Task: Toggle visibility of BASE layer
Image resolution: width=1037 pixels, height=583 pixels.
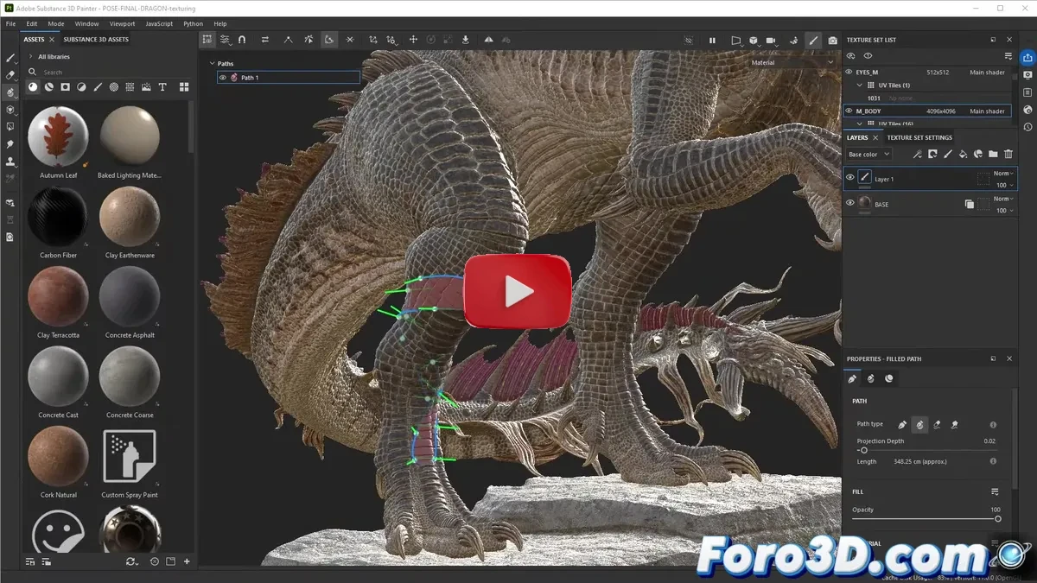Action: [x=850, y=203]
